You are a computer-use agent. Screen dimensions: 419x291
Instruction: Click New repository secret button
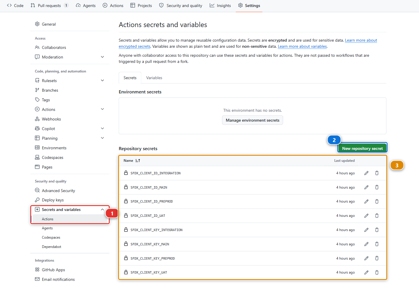pos(362,148)
